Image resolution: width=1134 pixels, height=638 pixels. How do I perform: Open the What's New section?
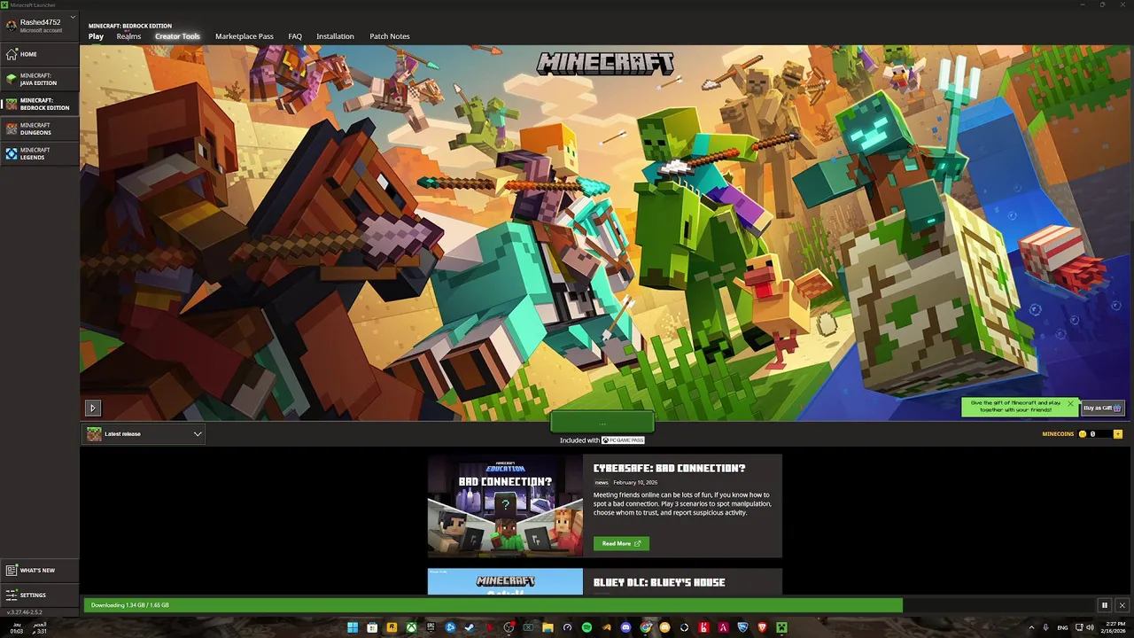(x=40, y=571)
